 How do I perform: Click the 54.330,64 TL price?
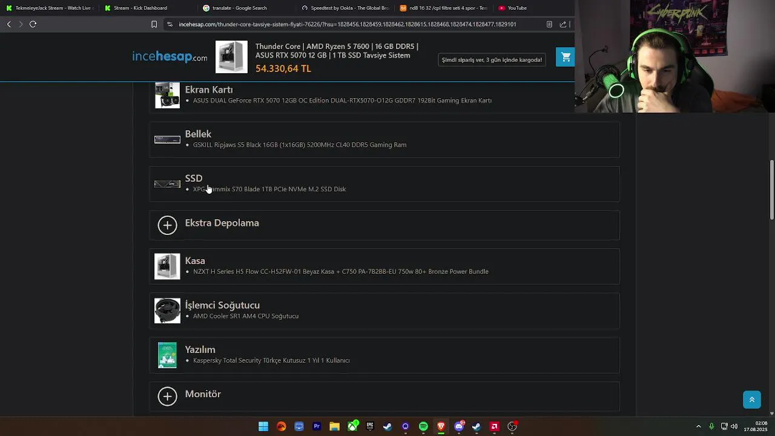pyautogui.click(x=283, y=68)
